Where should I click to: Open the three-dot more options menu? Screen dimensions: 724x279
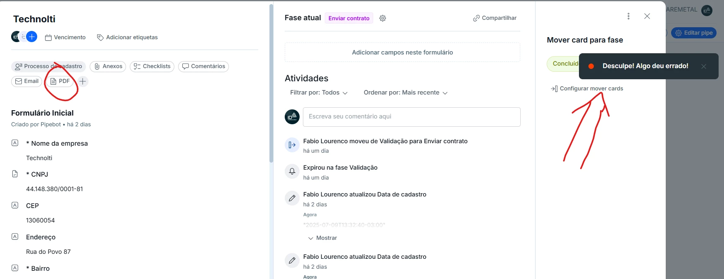pyautogui.click(x=629, y=16)
